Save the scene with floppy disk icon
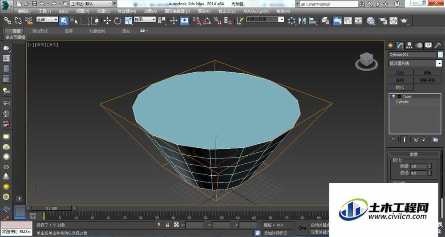This screenshot has height=237, width=445. pyautogui.click(x=34, y=4)
